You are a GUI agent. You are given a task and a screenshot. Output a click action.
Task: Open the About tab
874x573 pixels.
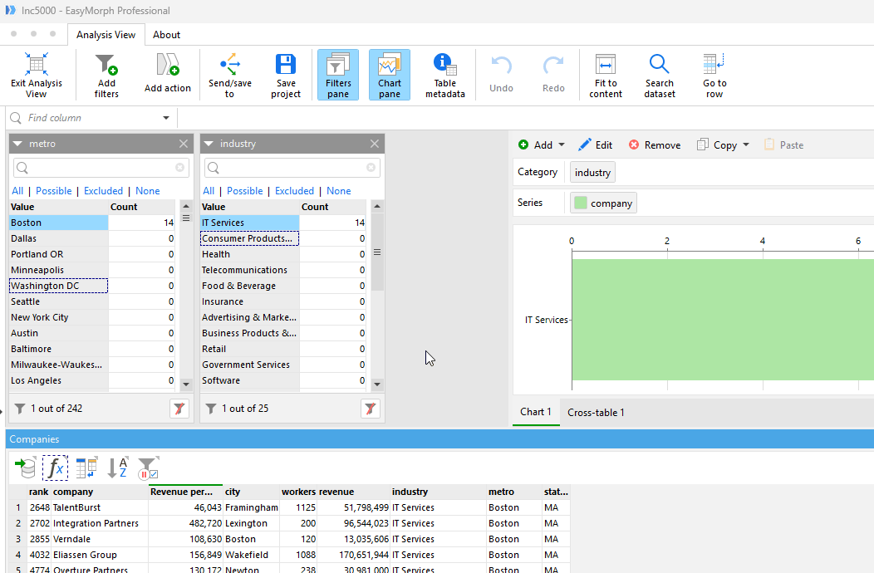(x=166, y=34)
